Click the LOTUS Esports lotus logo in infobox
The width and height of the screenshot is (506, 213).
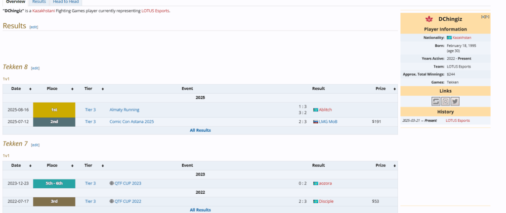pos(428,19)
